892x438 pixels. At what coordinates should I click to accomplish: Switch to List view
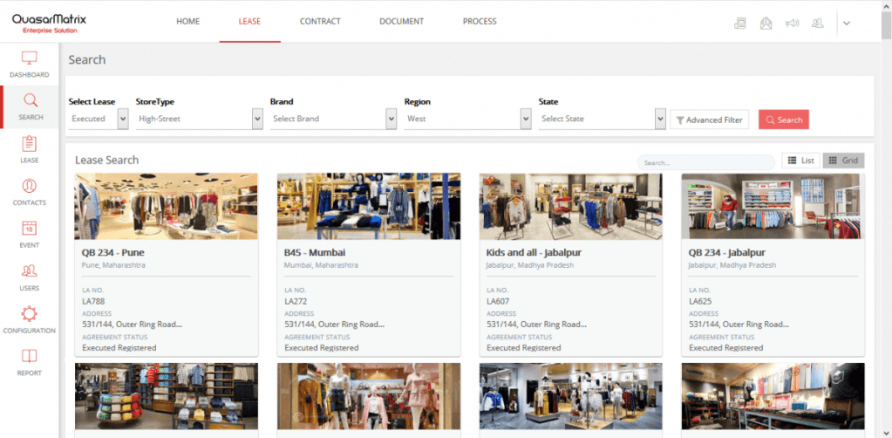pos(800,161)
